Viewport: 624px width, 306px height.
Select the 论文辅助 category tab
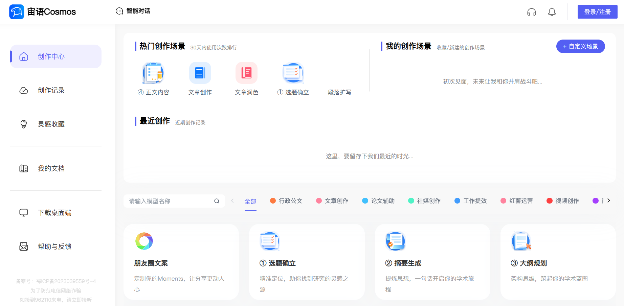[378, 201]
